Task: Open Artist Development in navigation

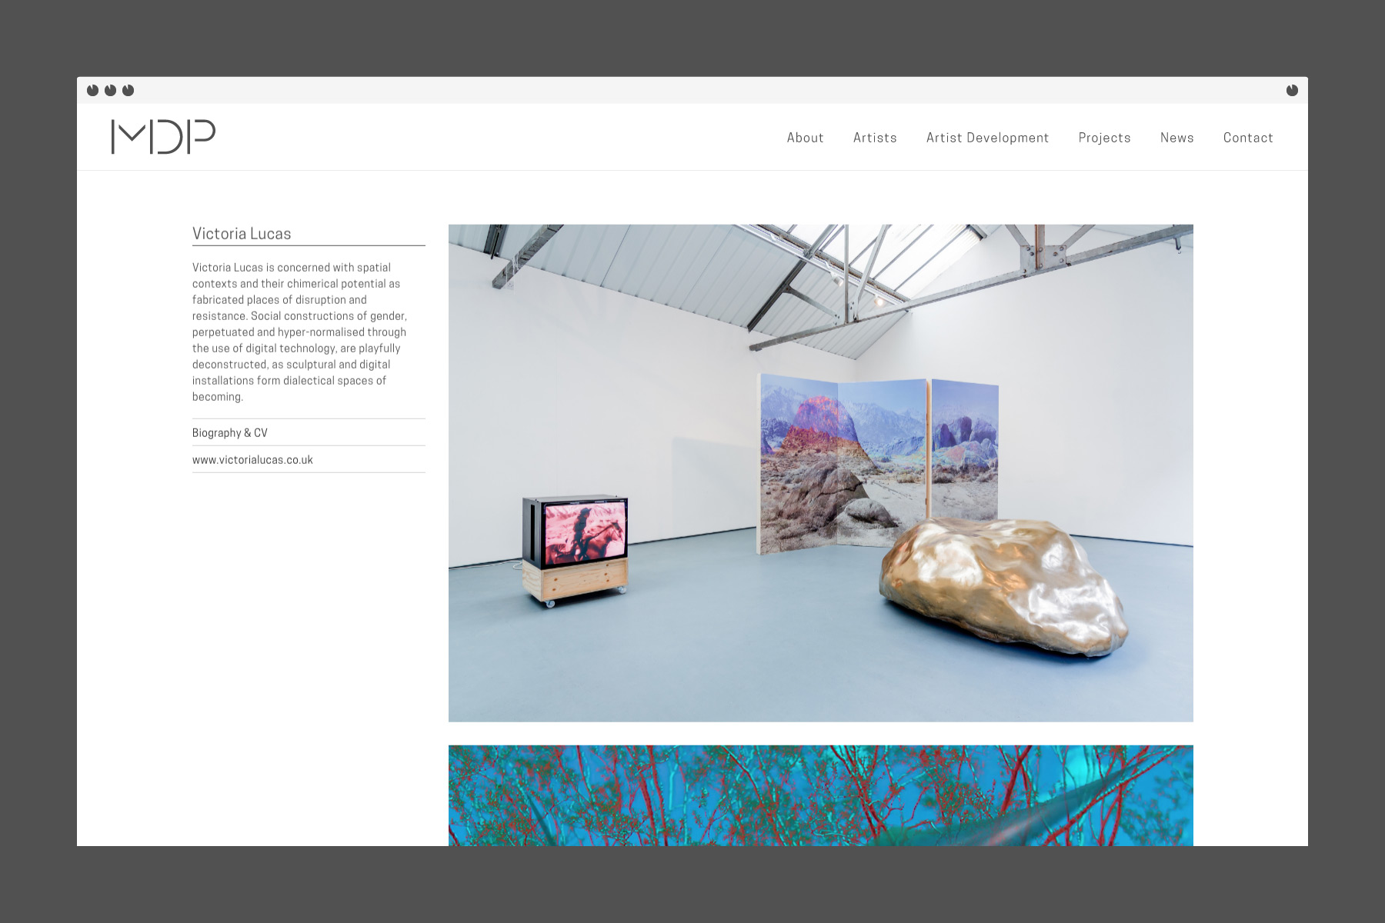Action: 987,138
